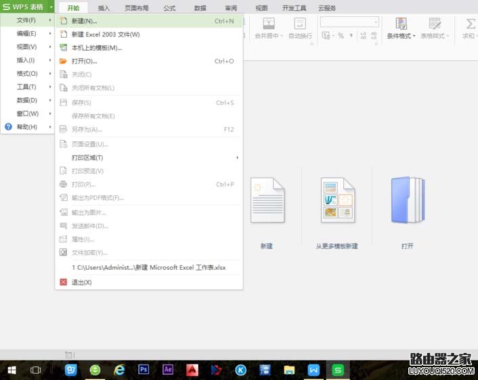
Task: Switch to the 云服务 ribbon tab
Action: click(x=327, y=8)
